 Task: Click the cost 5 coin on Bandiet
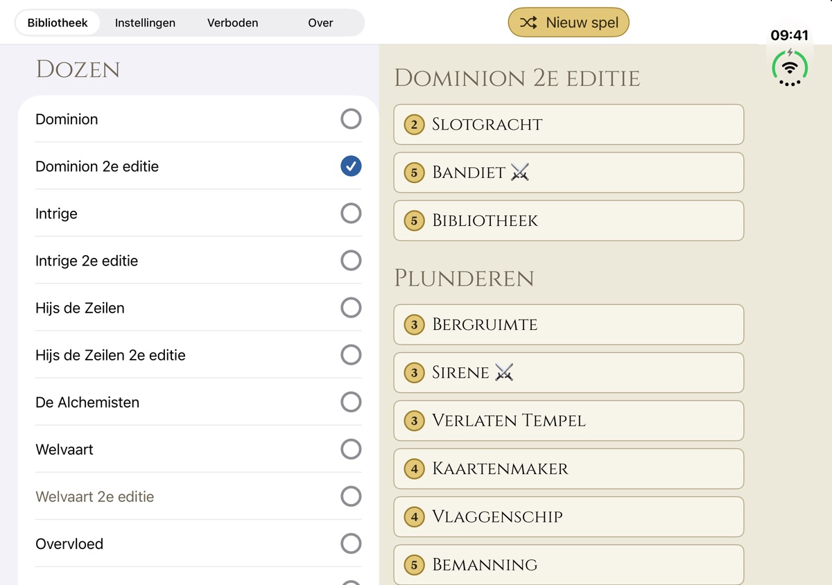pos(415,173)
